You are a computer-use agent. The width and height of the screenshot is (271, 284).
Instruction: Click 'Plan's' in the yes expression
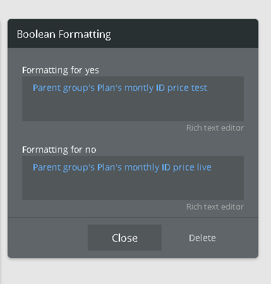pos(109,88)
